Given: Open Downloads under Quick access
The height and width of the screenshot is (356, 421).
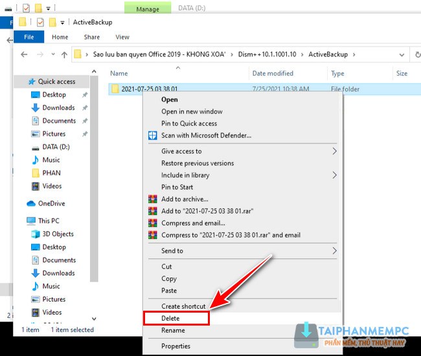Looking at the screenshot, I should [x=58, y=107].
